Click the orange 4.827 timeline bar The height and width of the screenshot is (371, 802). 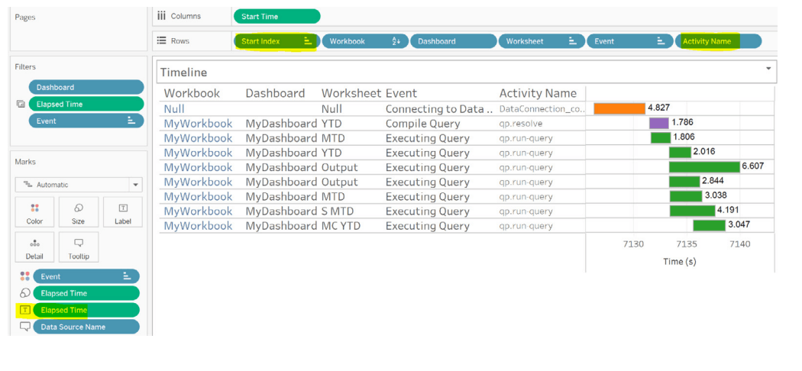coord(619,108)
